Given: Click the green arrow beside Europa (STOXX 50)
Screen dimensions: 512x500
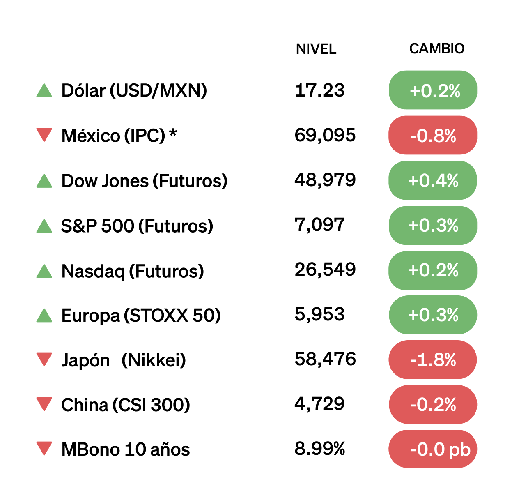Looking at the screenshot, I should pos(44,316).
